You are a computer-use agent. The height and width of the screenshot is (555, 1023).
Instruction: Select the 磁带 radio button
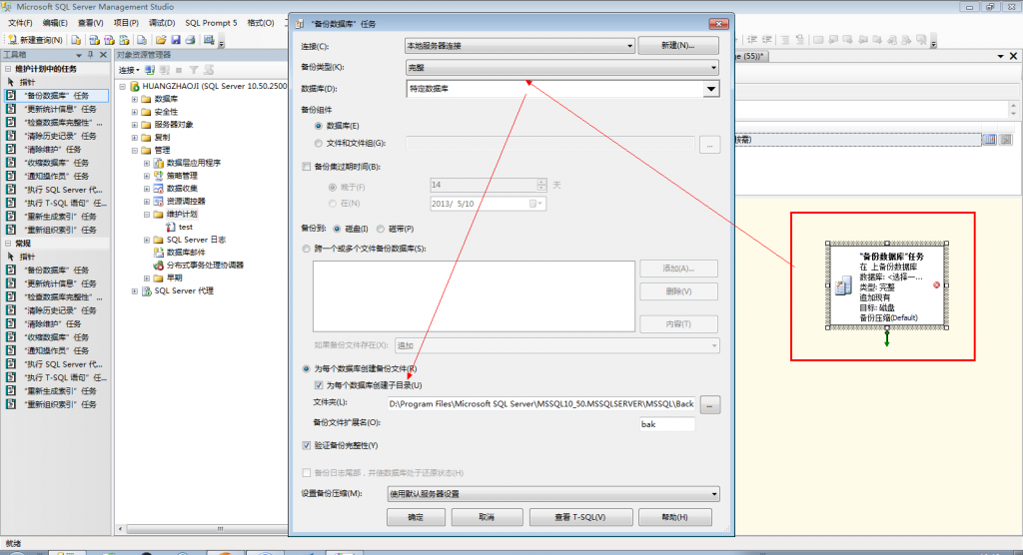381,229
